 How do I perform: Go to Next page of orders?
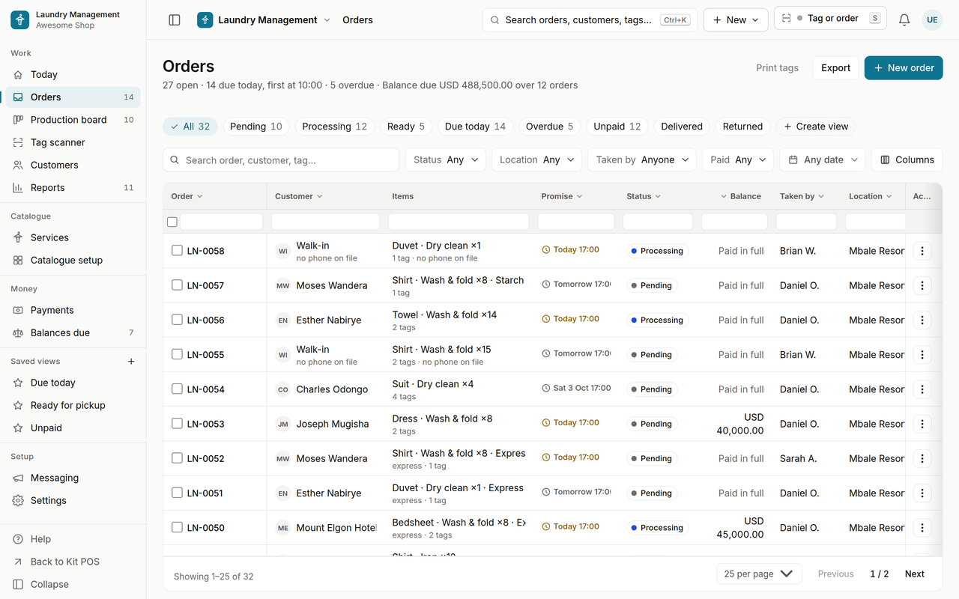coord(914,574)
